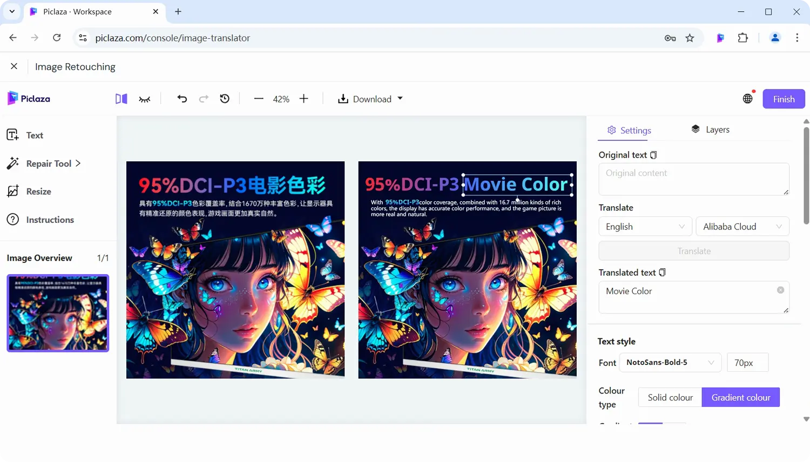Switch to the Settings tab

629,130
